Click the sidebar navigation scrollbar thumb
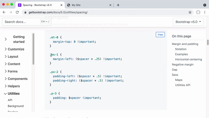 (x=33, y=49)
